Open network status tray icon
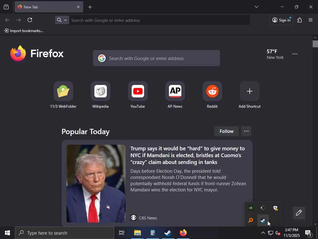Viewport: 318px width, 239px height. tap(270, 233)
